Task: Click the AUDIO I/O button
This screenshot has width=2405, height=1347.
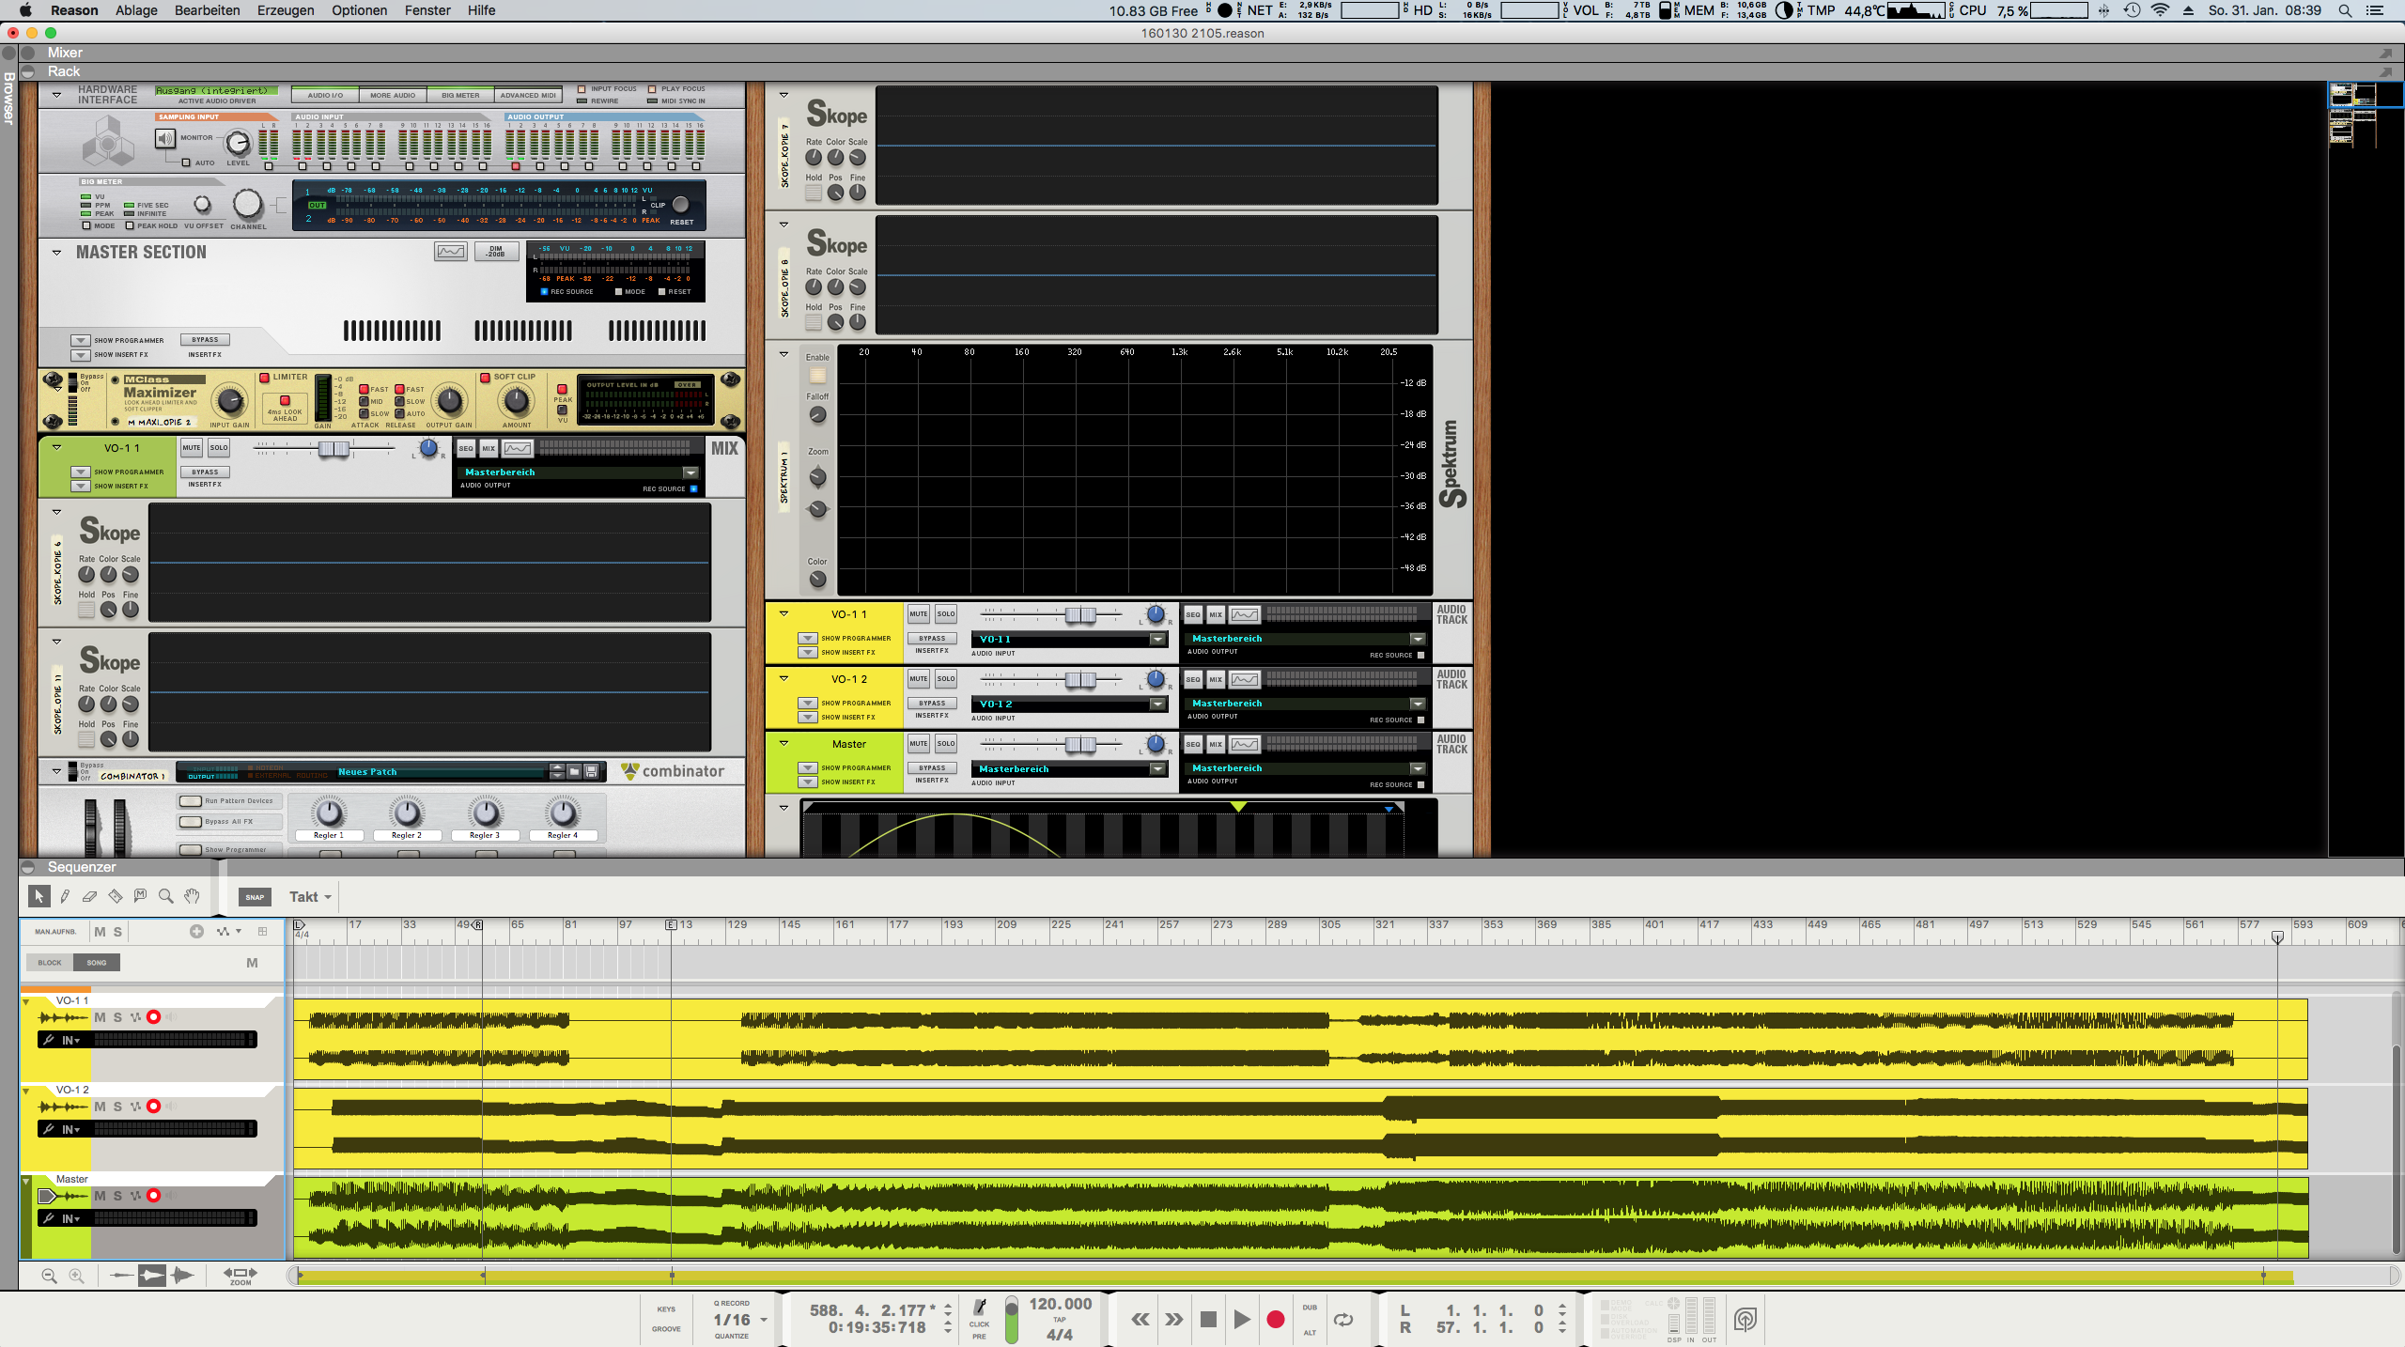Action: [x=325, y=95]
